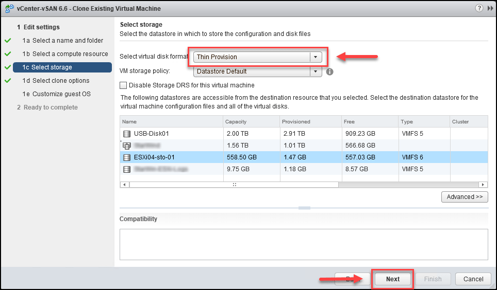Sort by Provisioned column header
This screenshot has width=497, height=290.
click(311, 122)
